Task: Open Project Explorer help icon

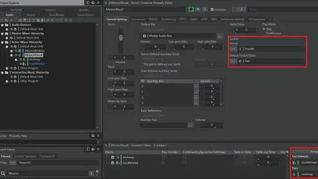Action: [93, 2]
